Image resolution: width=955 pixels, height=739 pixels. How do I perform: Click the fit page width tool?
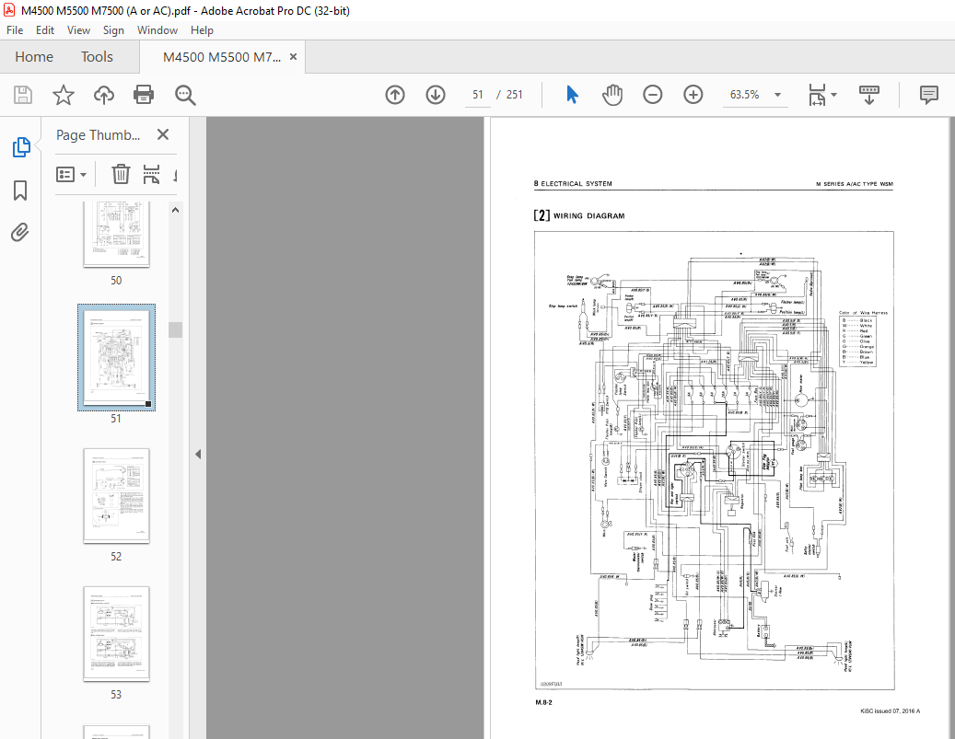pyautogui.click(x=817, y=95)
